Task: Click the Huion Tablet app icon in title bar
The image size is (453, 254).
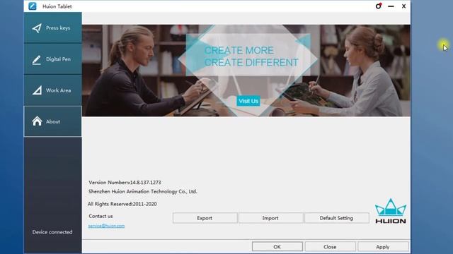Action: tap(33, 6)
